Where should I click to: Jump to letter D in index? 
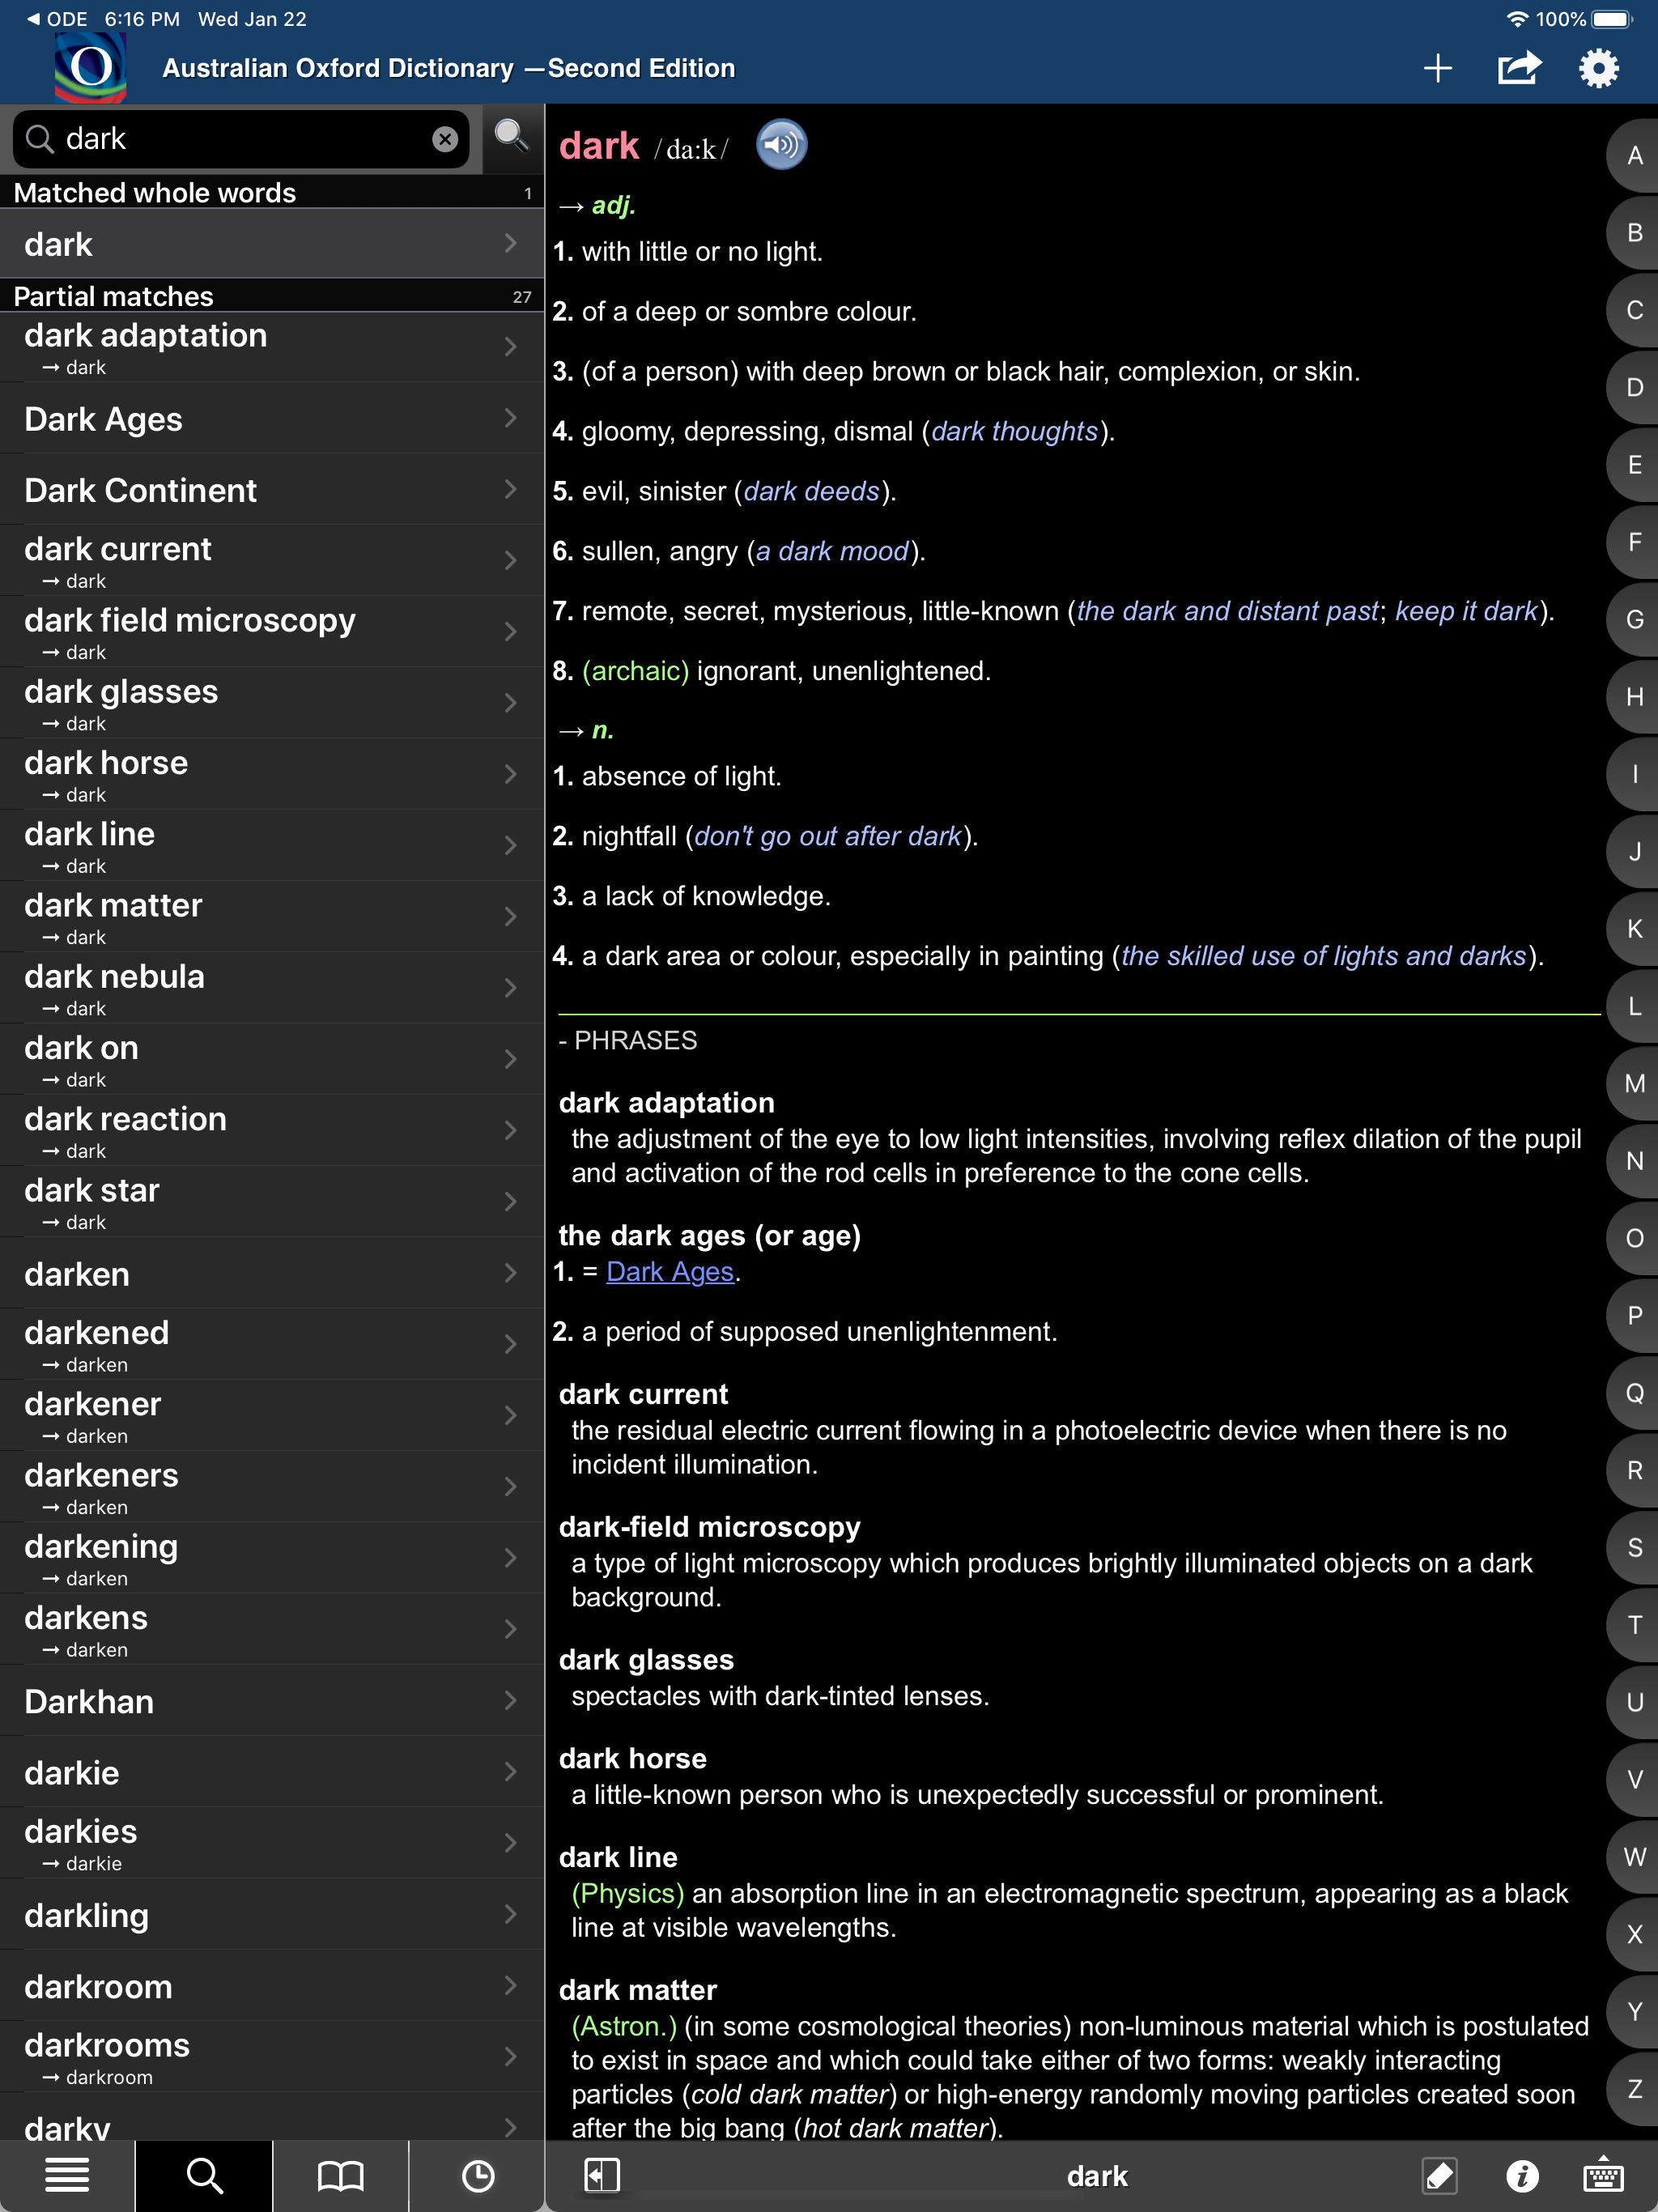tap(1634, 388)
